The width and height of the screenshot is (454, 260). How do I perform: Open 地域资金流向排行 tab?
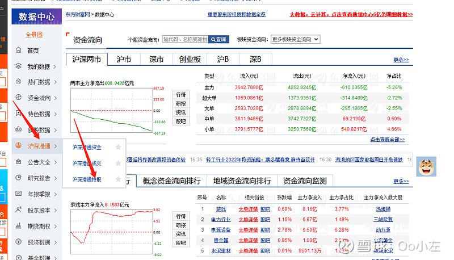coord(242,181)
